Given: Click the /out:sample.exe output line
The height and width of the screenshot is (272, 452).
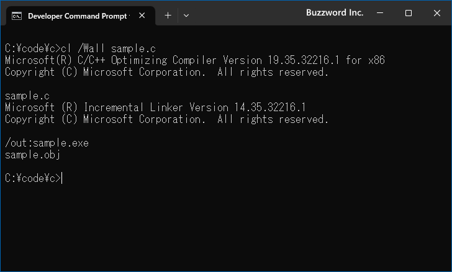Looking at the screenshot, I should click(47, 143).
